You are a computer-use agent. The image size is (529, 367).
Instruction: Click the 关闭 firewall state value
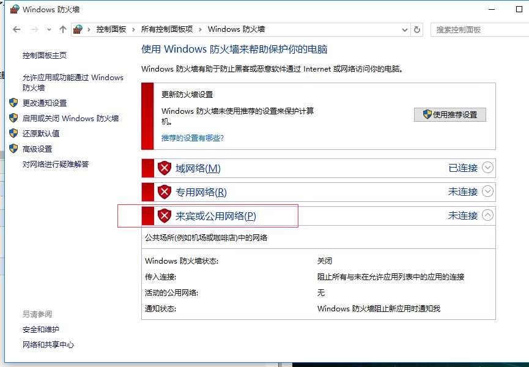325,261
